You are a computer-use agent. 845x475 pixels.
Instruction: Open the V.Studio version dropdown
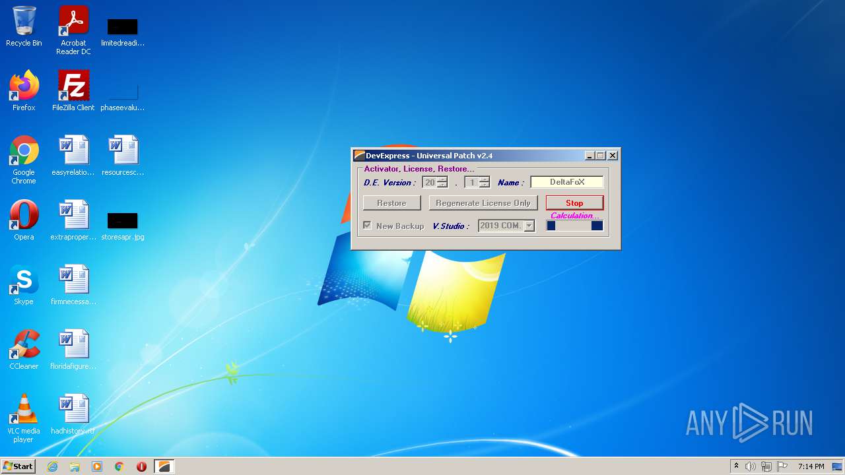tap(529, 226)
